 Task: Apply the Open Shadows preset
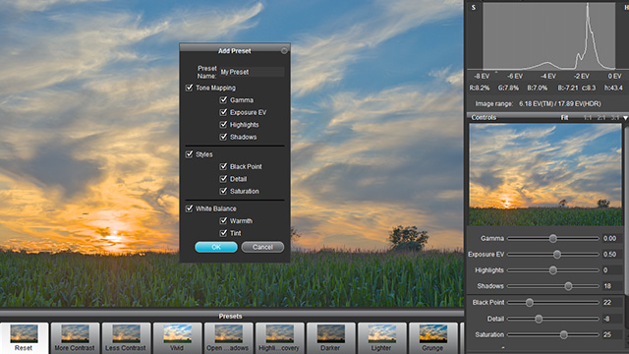(228, 338)
